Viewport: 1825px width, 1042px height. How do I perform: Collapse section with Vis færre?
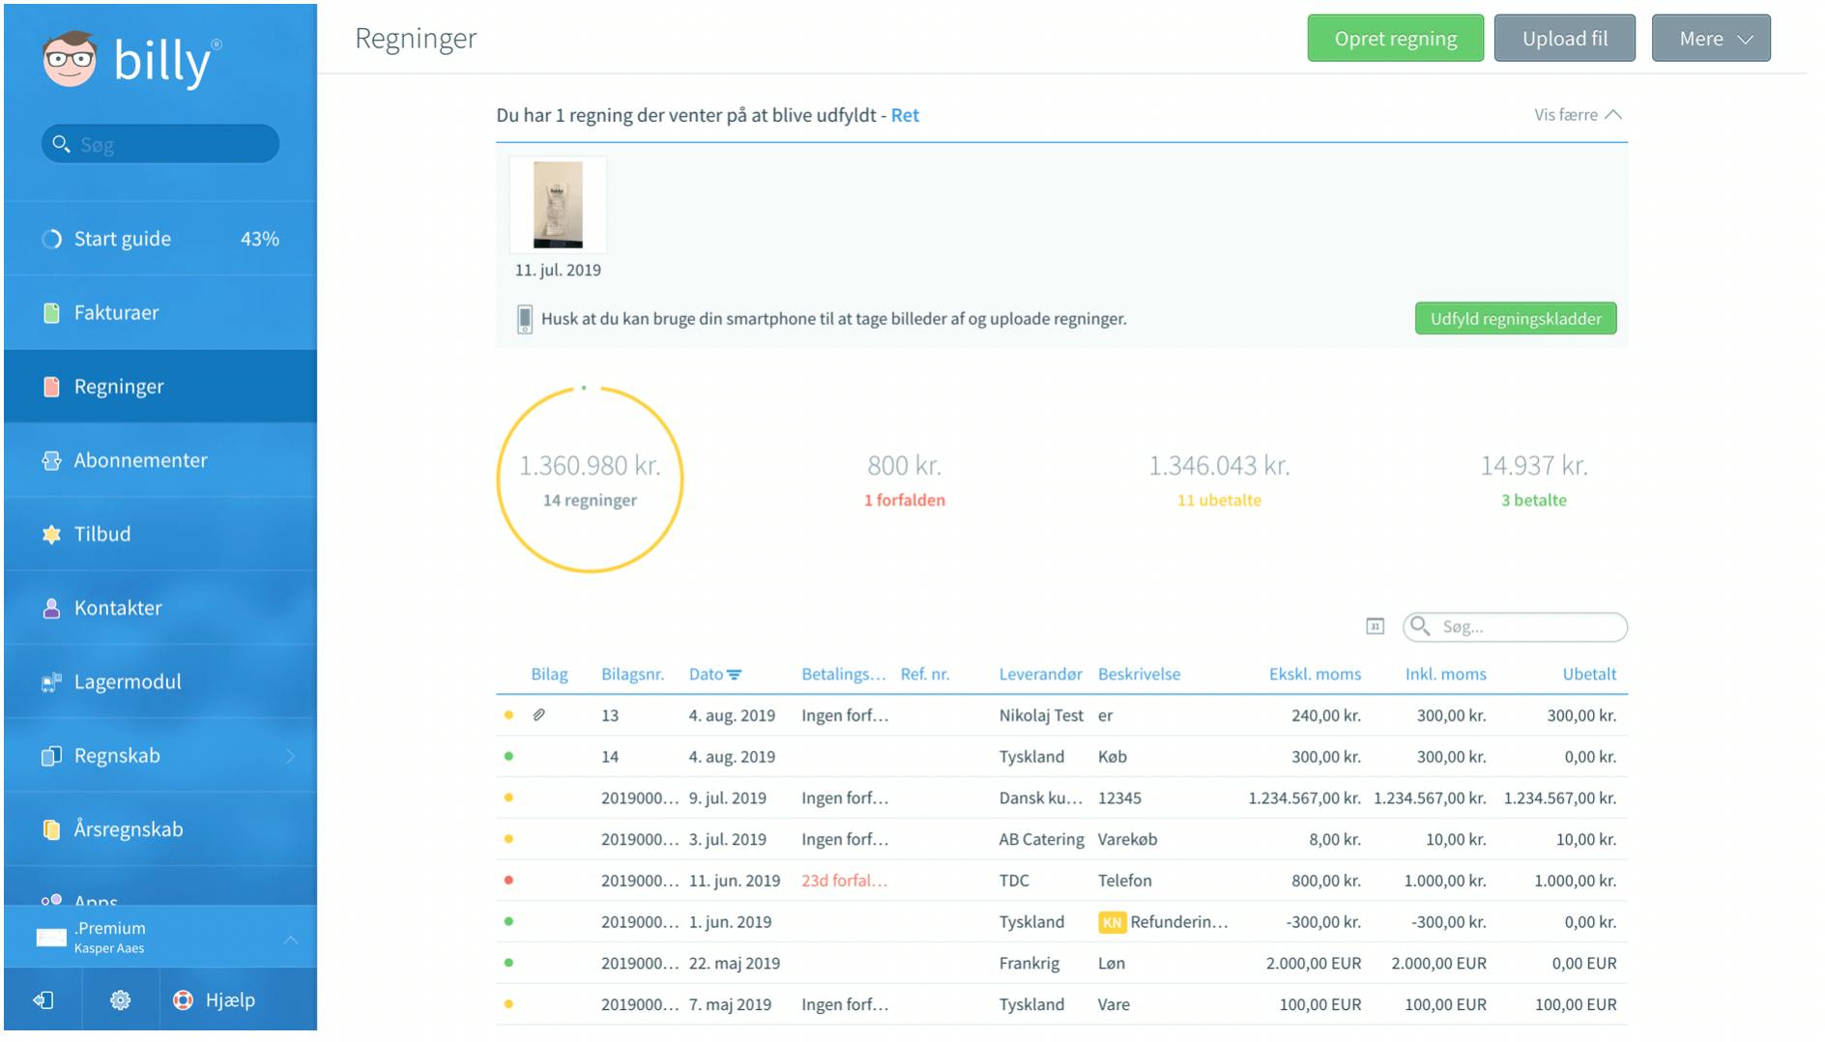click(1578, 115)
